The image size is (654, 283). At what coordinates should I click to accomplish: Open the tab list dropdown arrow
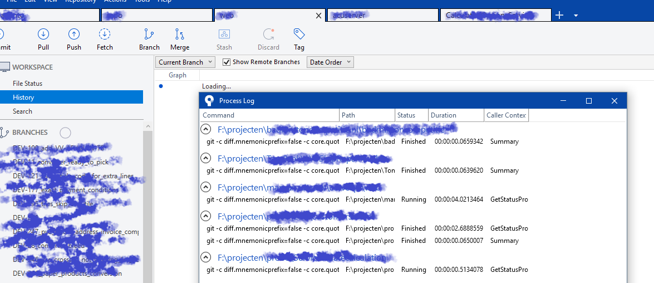pyautogui.click(x=576, y=16)
